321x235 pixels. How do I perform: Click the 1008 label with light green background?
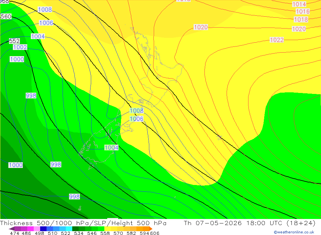coord(136,111)
